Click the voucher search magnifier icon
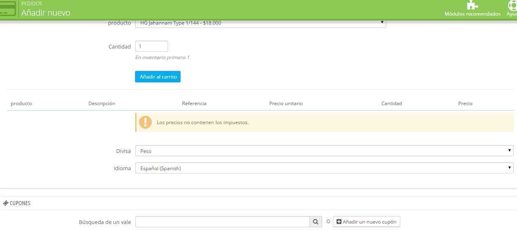Image resolution: width=517 pixels, height=231 pixels. point(315,222)
